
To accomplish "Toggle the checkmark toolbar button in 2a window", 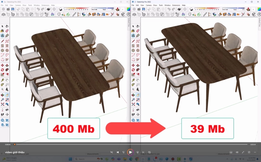I will pyautogui.click(x=123, y=9).
